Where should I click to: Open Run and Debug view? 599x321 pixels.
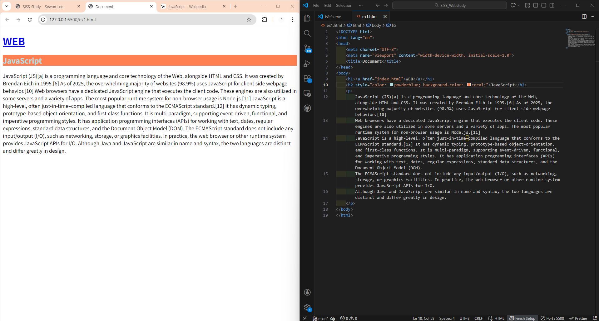click(x=307, y=64)
